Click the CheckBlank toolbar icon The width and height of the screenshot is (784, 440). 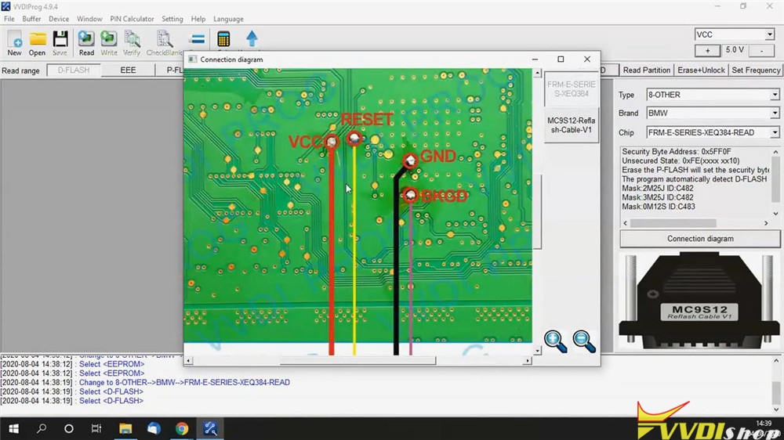point(164,42)
